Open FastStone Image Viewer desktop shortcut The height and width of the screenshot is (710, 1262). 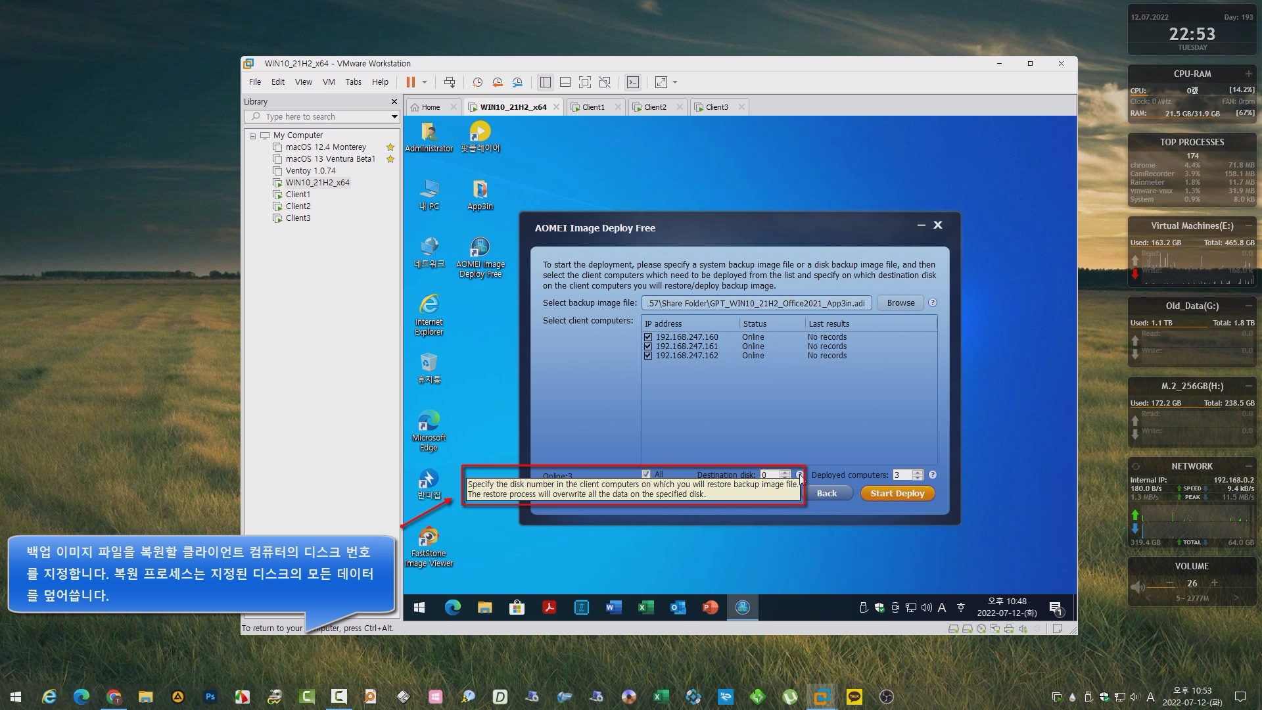[429, 547]
